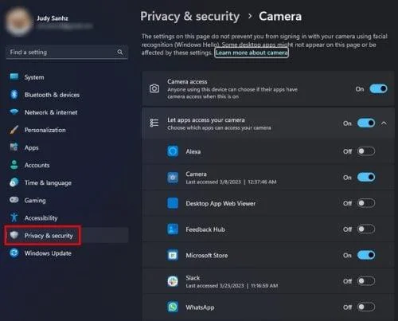Disable Microsoft Store camera toggle
Screen dimensions: 398x321
click(366, 255)
